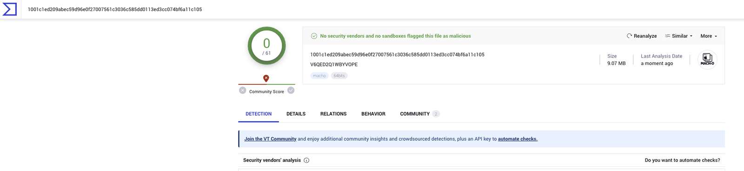The width and height of the screenshot is (744, 171).
Task: Click the SHA-256 hash in the file summary
Action: coord(397,54)
